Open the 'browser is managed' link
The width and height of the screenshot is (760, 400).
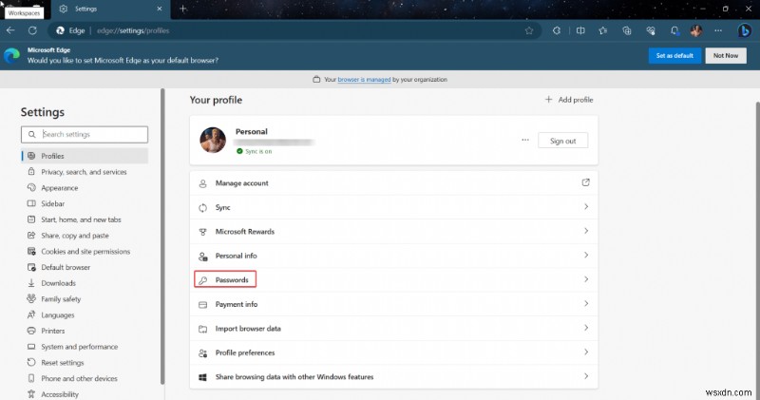[364, 80]
